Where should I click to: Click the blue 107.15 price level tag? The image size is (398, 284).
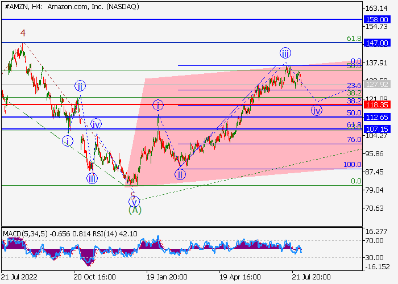tap(377, 130)
